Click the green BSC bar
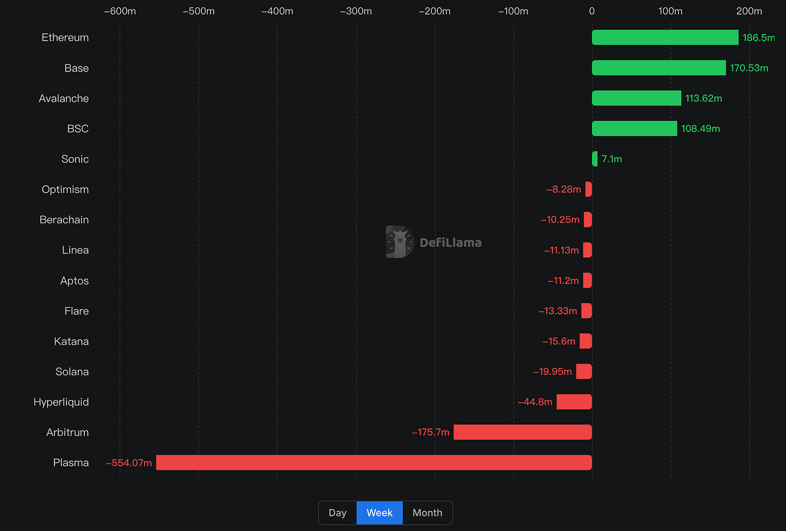Viewport: 786px width, 531px height. (634, 129)
